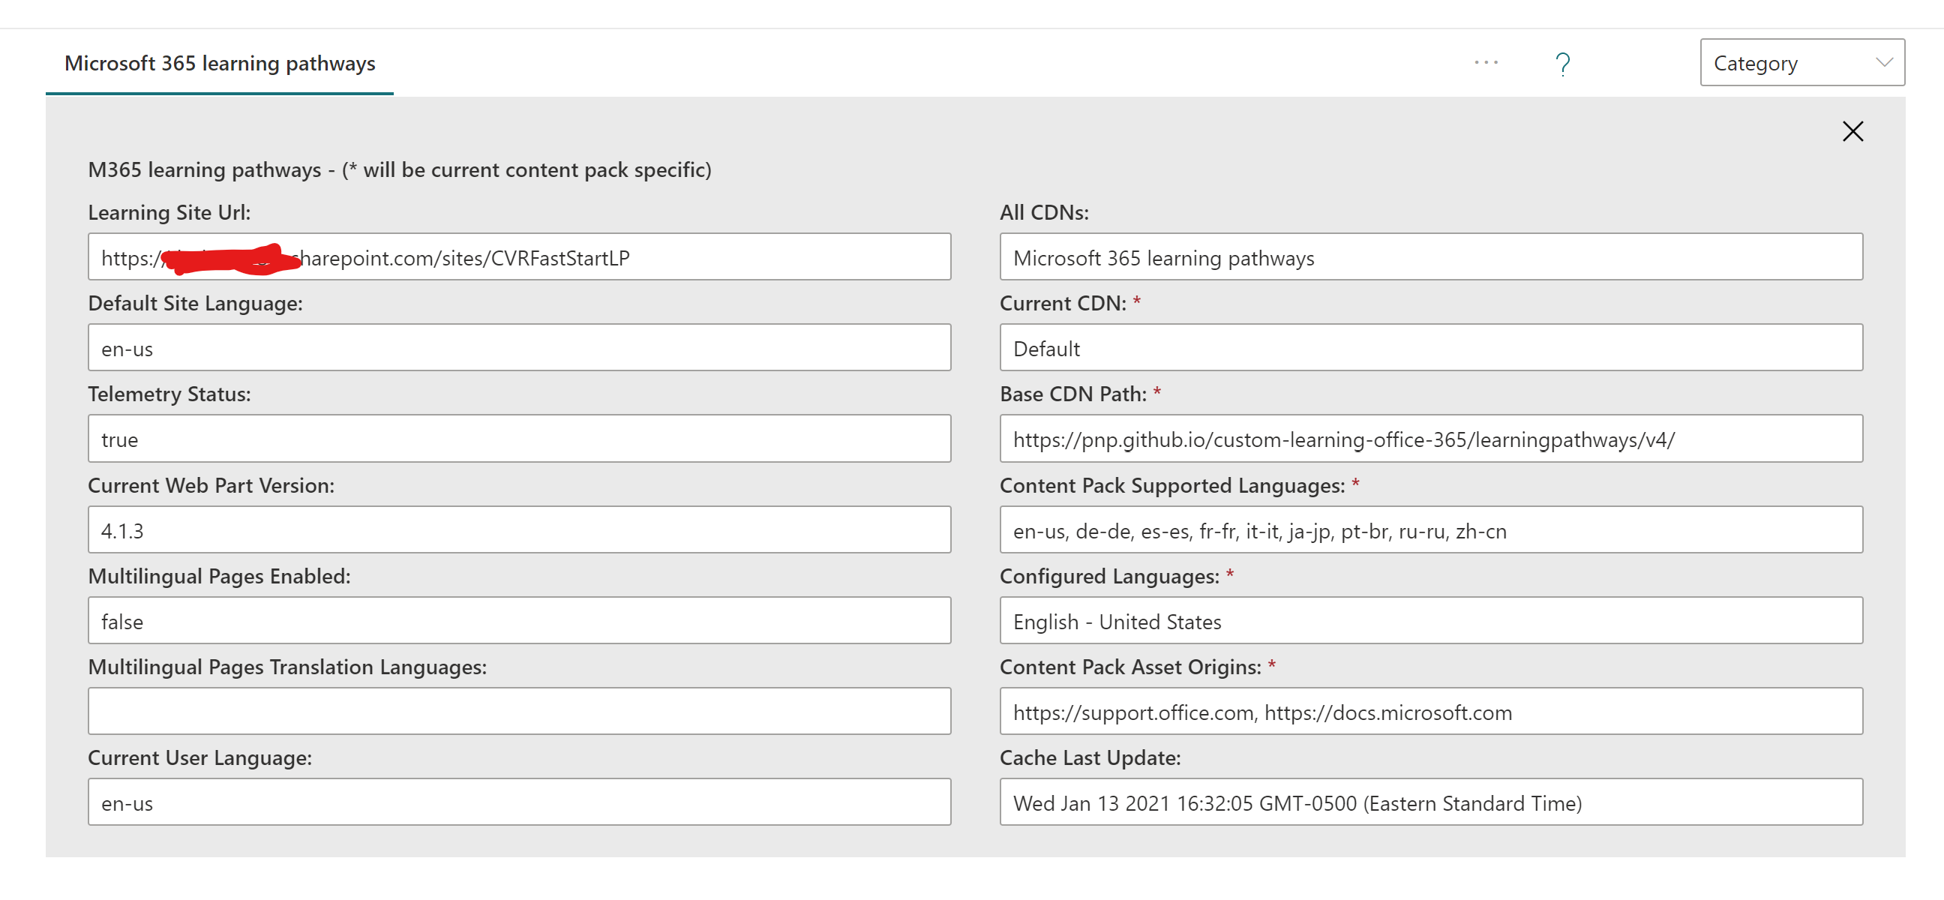
Task: Click the Content Pack Supported Languages field
Action: (1432, 529)
